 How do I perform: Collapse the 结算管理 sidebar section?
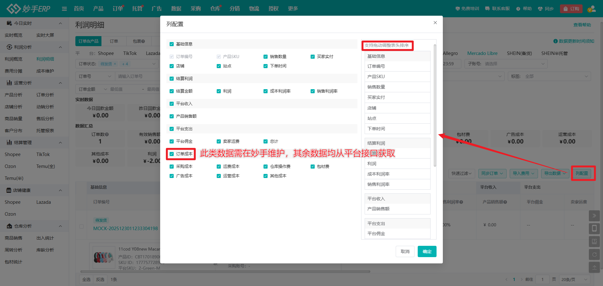[60, 143]
